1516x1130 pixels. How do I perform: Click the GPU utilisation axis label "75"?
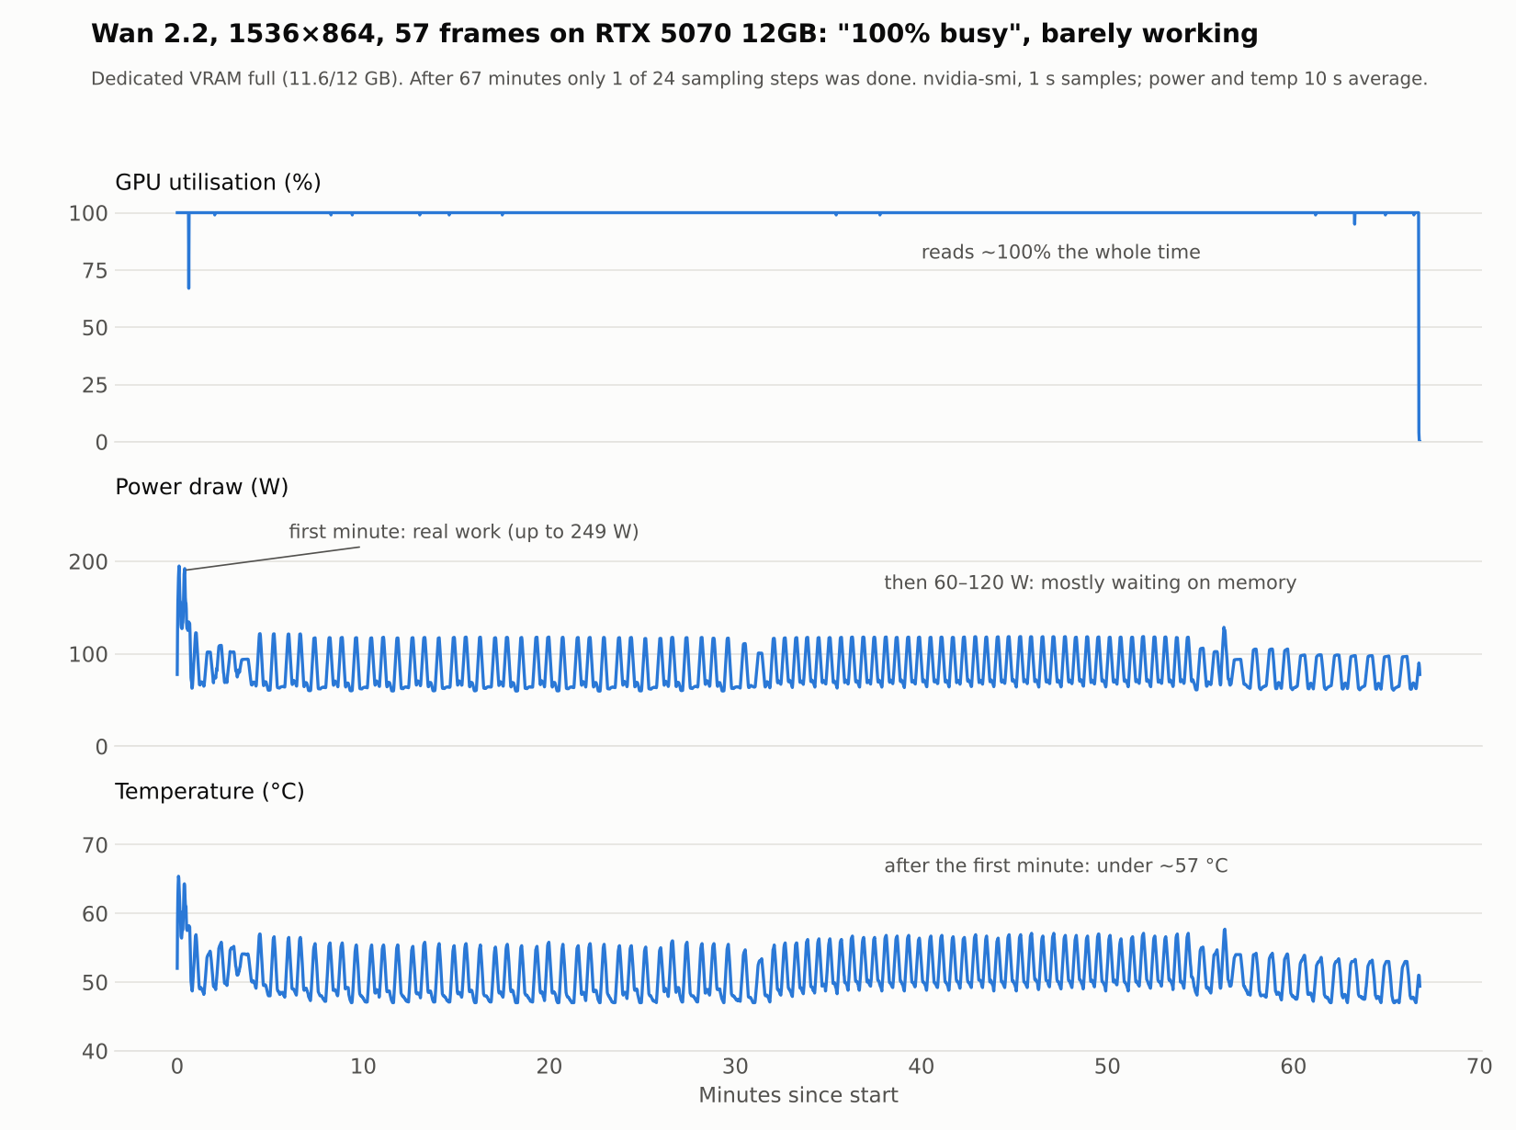95,271
